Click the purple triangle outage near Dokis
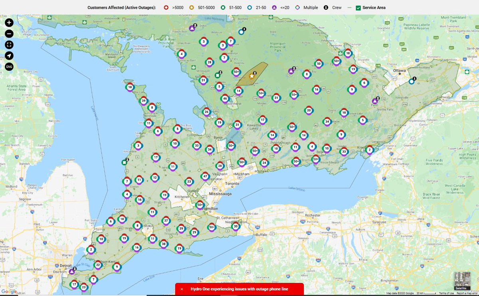The height and width of the screenshot is (296, 479). [x=192, y=29]
